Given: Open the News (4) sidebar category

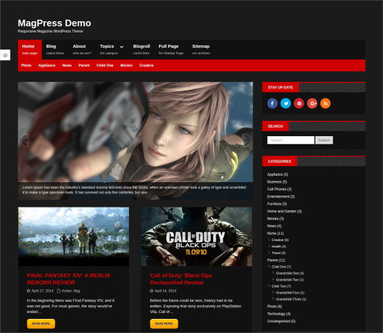Looking at the screenshot, I should (274, 226).
